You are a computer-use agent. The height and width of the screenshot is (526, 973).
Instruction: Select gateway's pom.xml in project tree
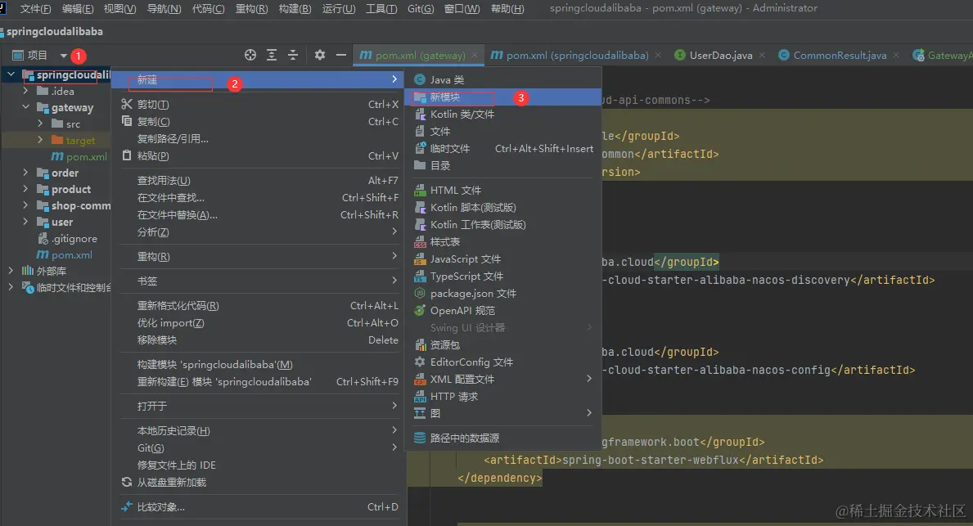[x=79, y=156]
